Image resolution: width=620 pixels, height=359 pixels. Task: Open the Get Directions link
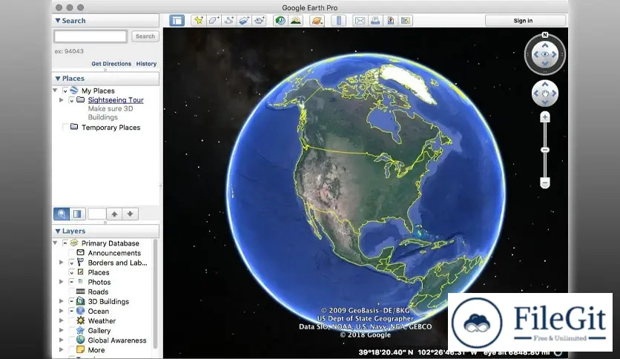[111, 64]
